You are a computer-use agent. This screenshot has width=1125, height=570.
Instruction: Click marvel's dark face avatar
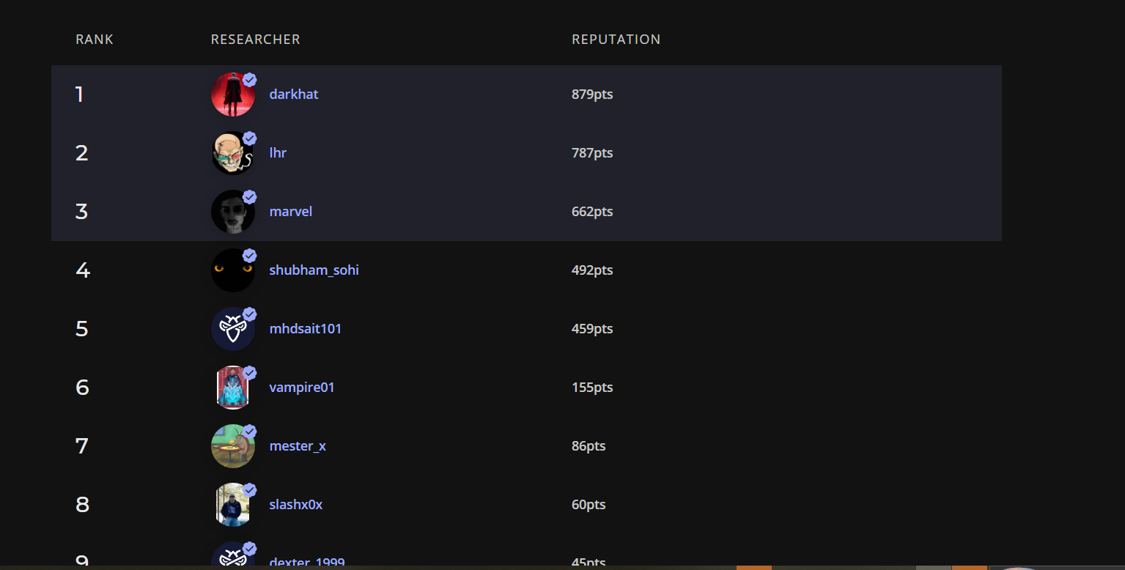coord(232,212)
